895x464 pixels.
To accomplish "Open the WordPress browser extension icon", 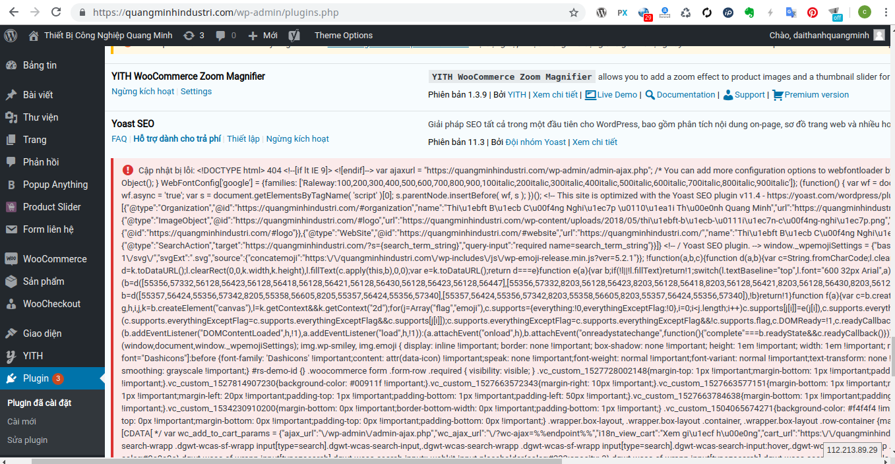I will point(602,13).
